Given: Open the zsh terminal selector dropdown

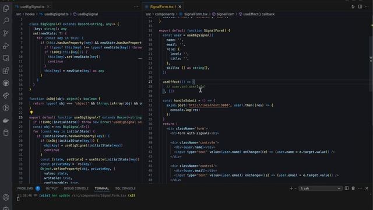Looking at the screenshot, I should click(x=320, y=188).
